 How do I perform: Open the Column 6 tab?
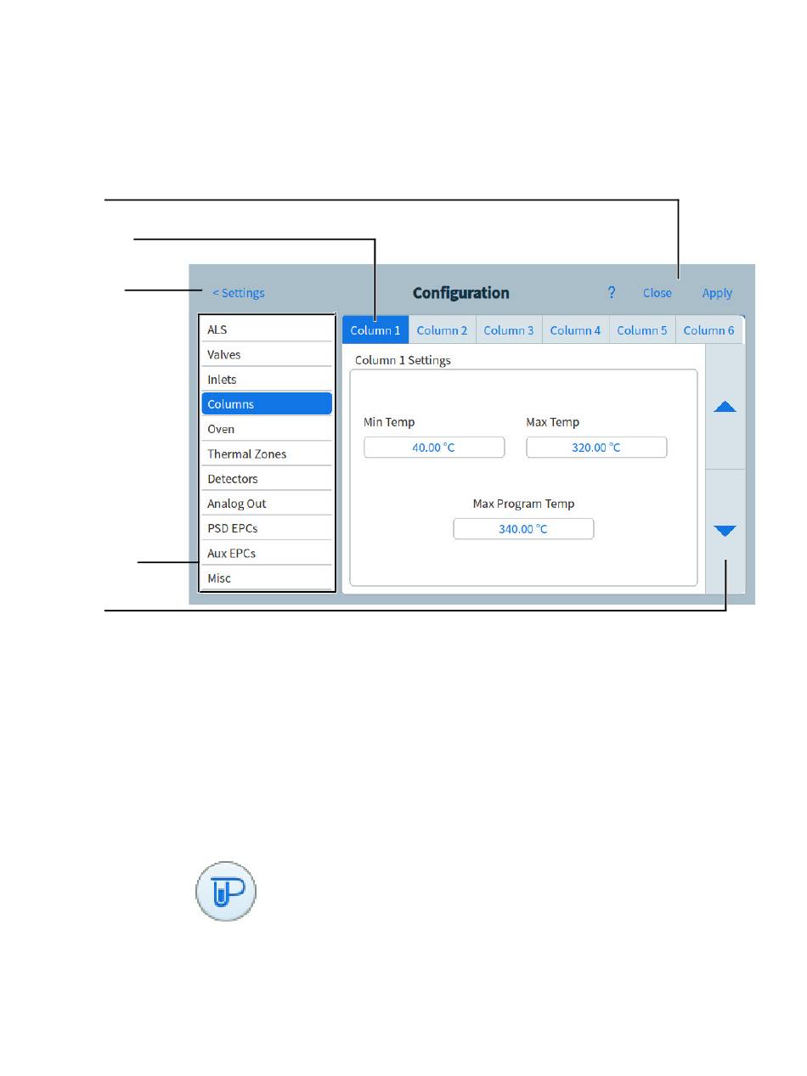(x=709, y=330)
